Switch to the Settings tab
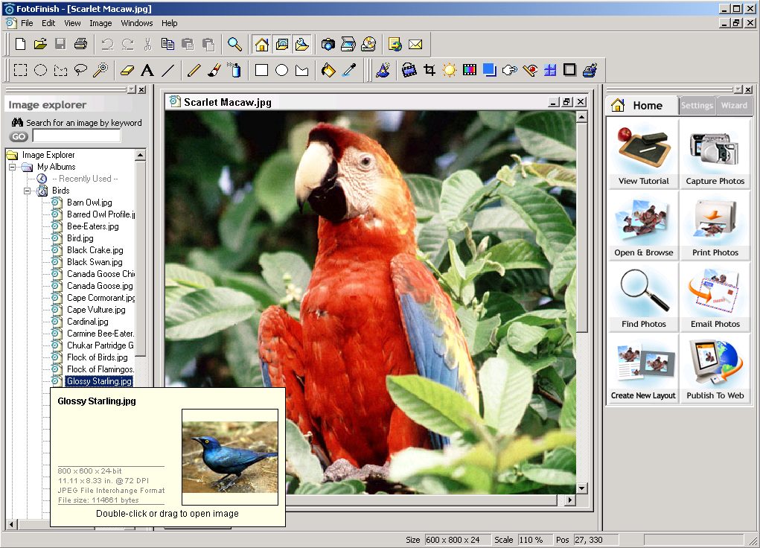 pos(697,105)
